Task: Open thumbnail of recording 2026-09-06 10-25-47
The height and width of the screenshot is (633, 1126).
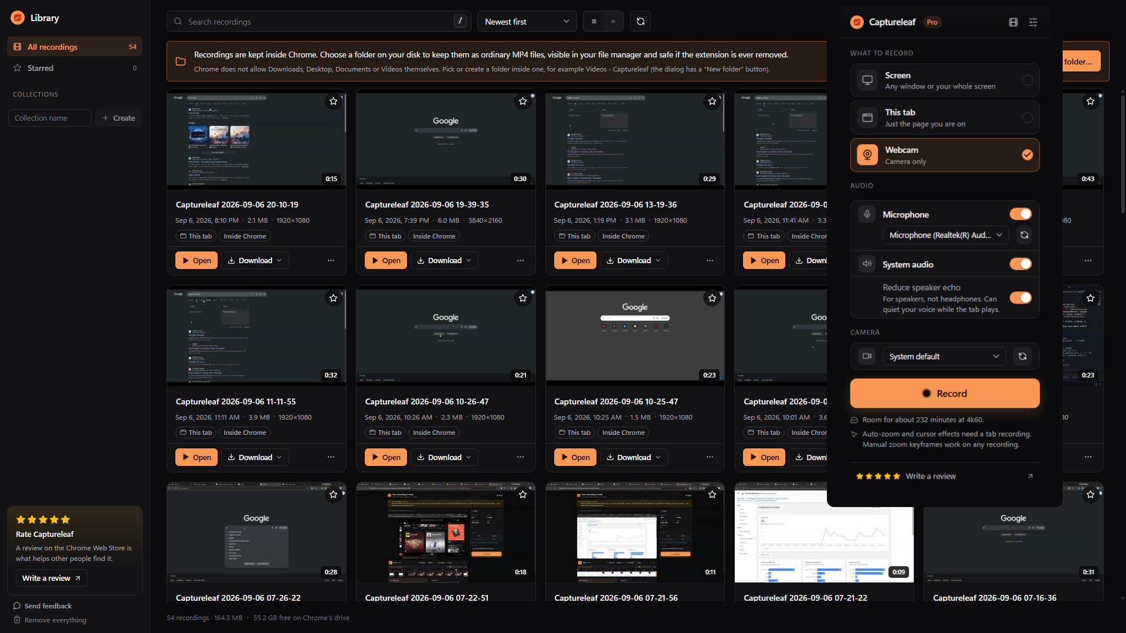Action: 635,335
